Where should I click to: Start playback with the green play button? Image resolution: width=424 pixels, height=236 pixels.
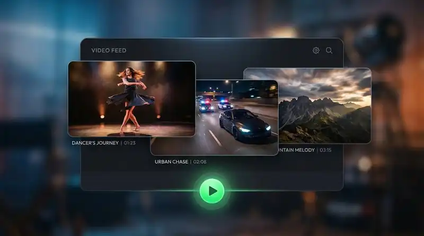pyautogui.click(x=212, y=191)
